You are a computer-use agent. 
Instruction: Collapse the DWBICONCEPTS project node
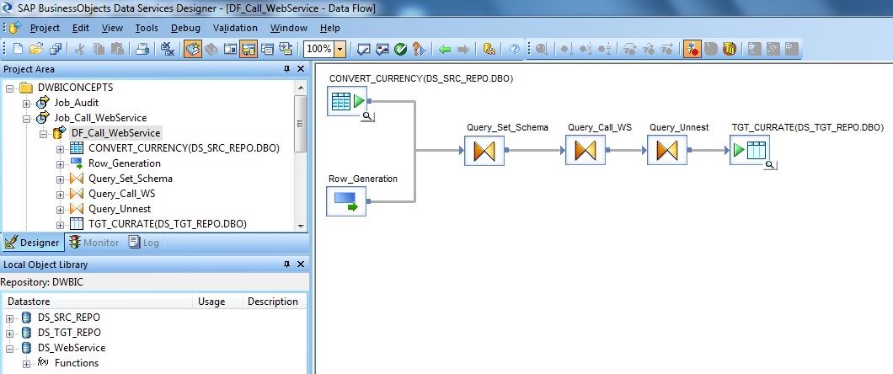pos(9,88)
